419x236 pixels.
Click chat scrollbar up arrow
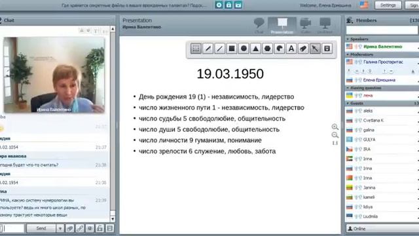click(113, 29)
